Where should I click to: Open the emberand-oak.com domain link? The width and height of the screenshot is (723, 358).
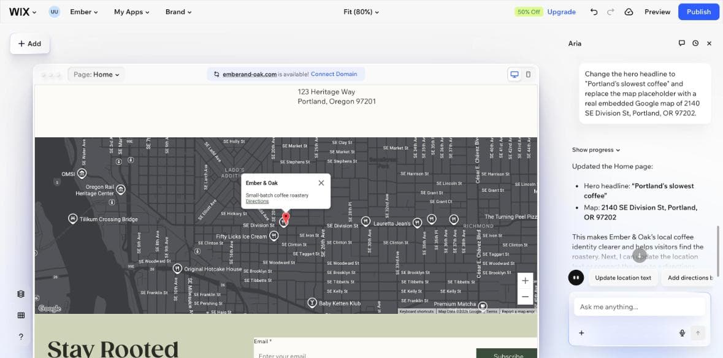click(250, 74)
